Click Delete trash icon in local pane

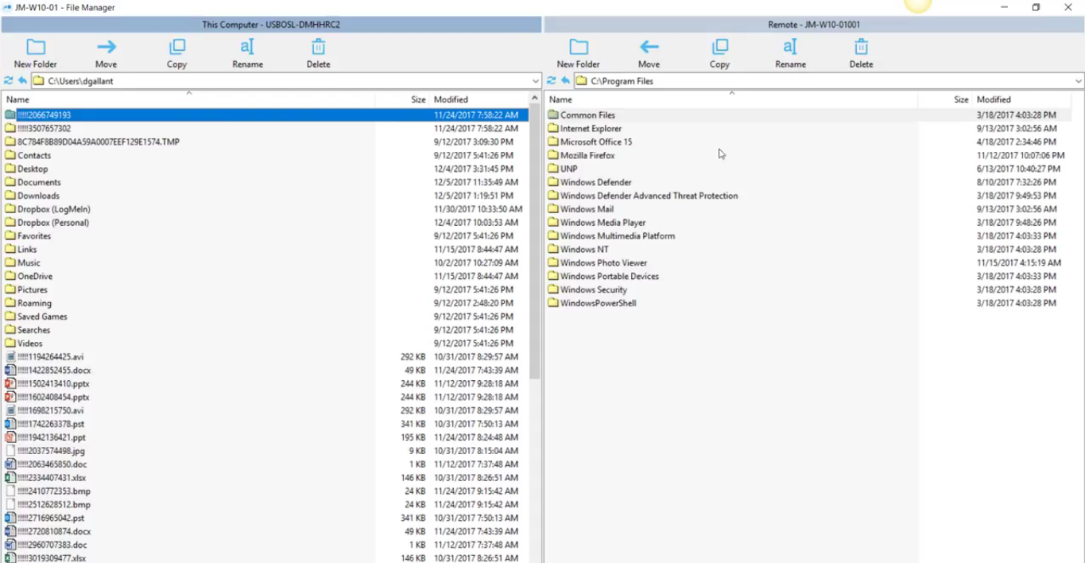[x=318, y=47]
